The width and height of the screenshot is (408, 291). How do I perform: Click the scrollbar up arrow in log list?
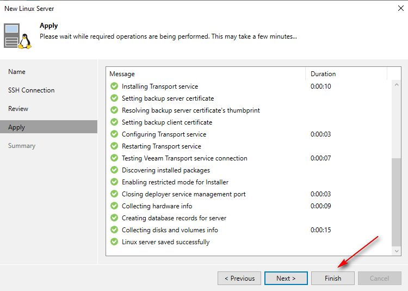(x=397, y=85)
